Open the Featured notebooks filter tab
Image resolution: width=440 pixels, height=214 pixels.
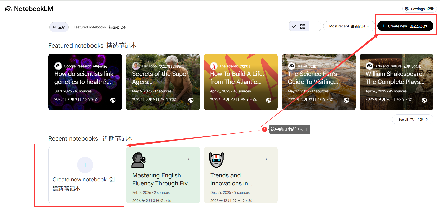100,27
